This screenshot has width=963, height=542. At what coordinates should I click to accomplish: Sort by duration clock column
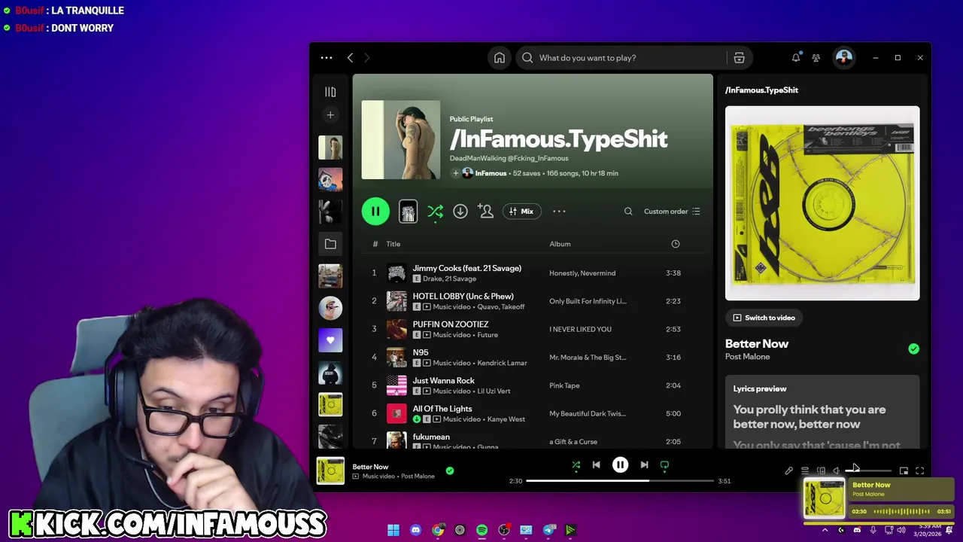point(676,244)
